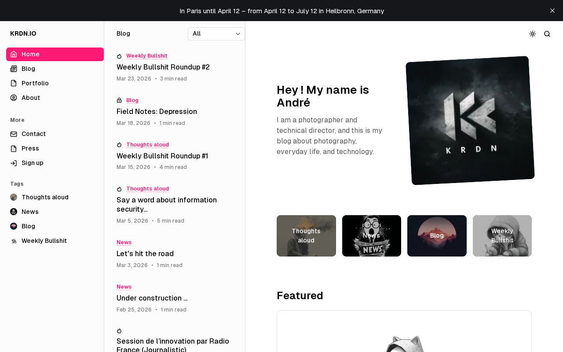Click the Sign up arrow icon
The image size is (563, 352).
[x=14, y=163]
